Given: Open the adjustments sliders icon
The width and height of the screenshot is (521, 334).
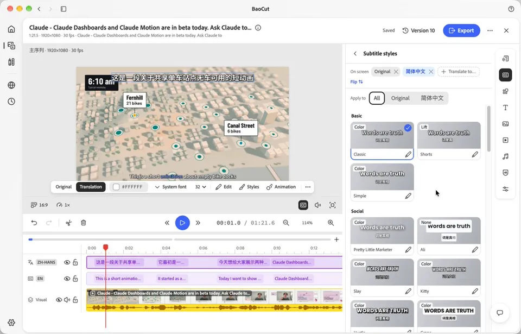Looking at the screenshot, I should 505,189.
